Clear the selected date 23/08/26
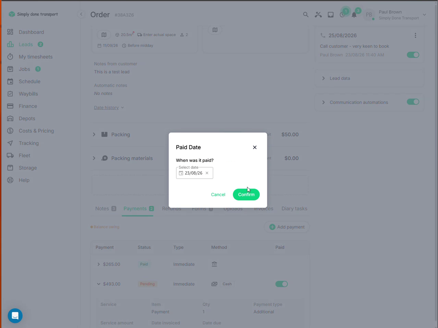This screenshot has width=438, height=328. [207, 173]
